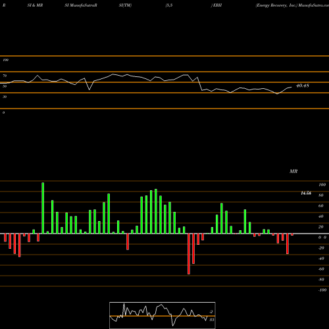The image size is (329, 329).
Task: Click the MR axis label 100
Action: pos(322,185)
